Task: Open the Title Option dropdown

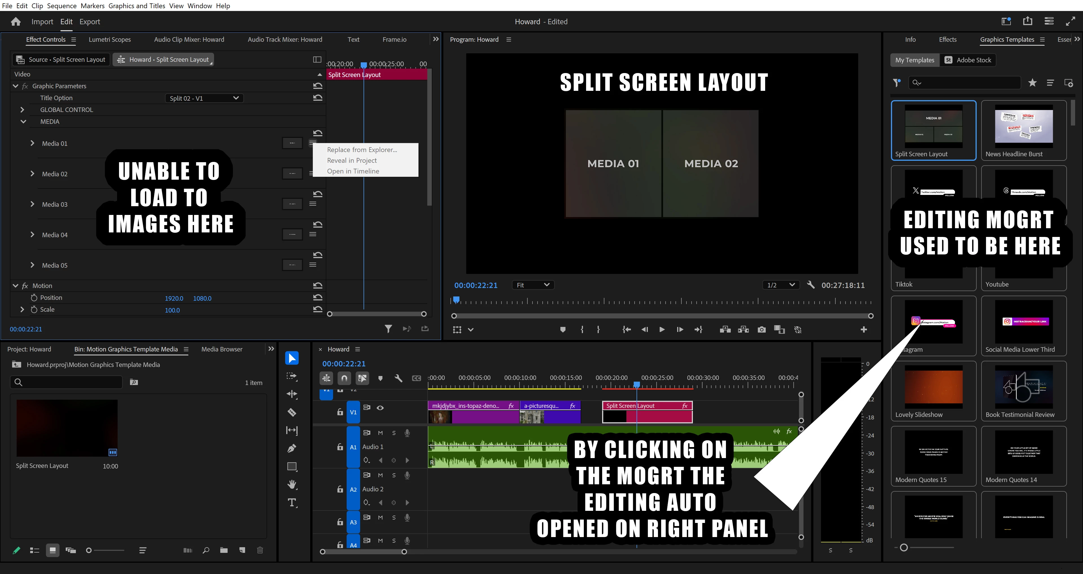Action: 204,98
